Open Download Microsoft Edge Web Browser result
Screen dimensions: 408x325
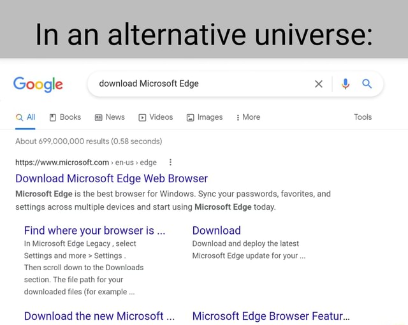tap(112, 178)
